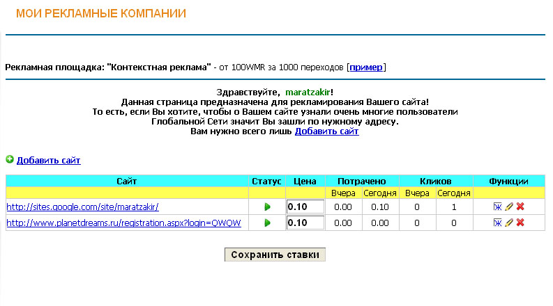This screenshot has width=553, height=306.
Task: Click Сегодня subheader under Потрачено
Action: (380, 193)
